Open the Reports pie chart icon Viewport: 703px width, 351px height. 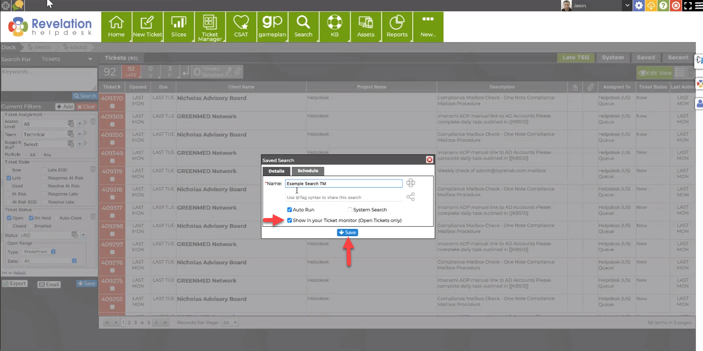[x=397, y=27]
